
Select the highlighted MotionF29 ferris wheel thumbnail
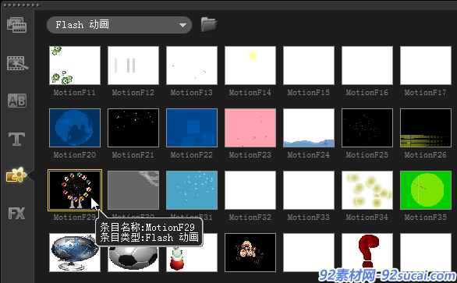click(75, 190)
